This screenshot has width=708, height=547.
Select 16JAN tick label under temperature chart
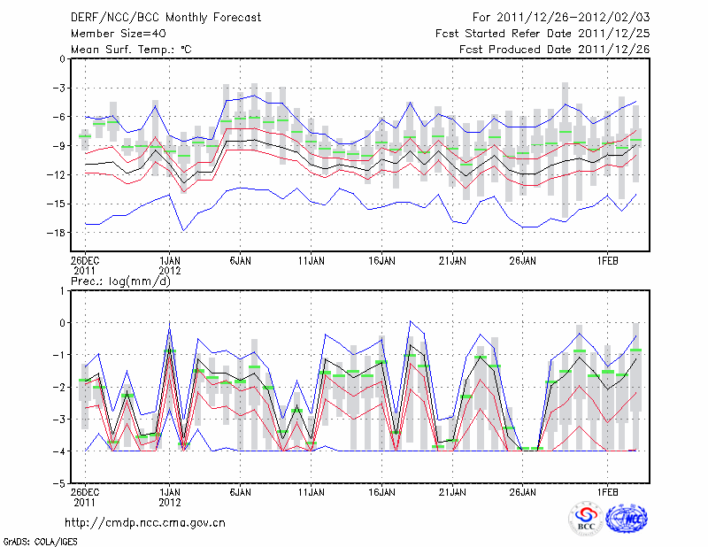coord(381,261)
